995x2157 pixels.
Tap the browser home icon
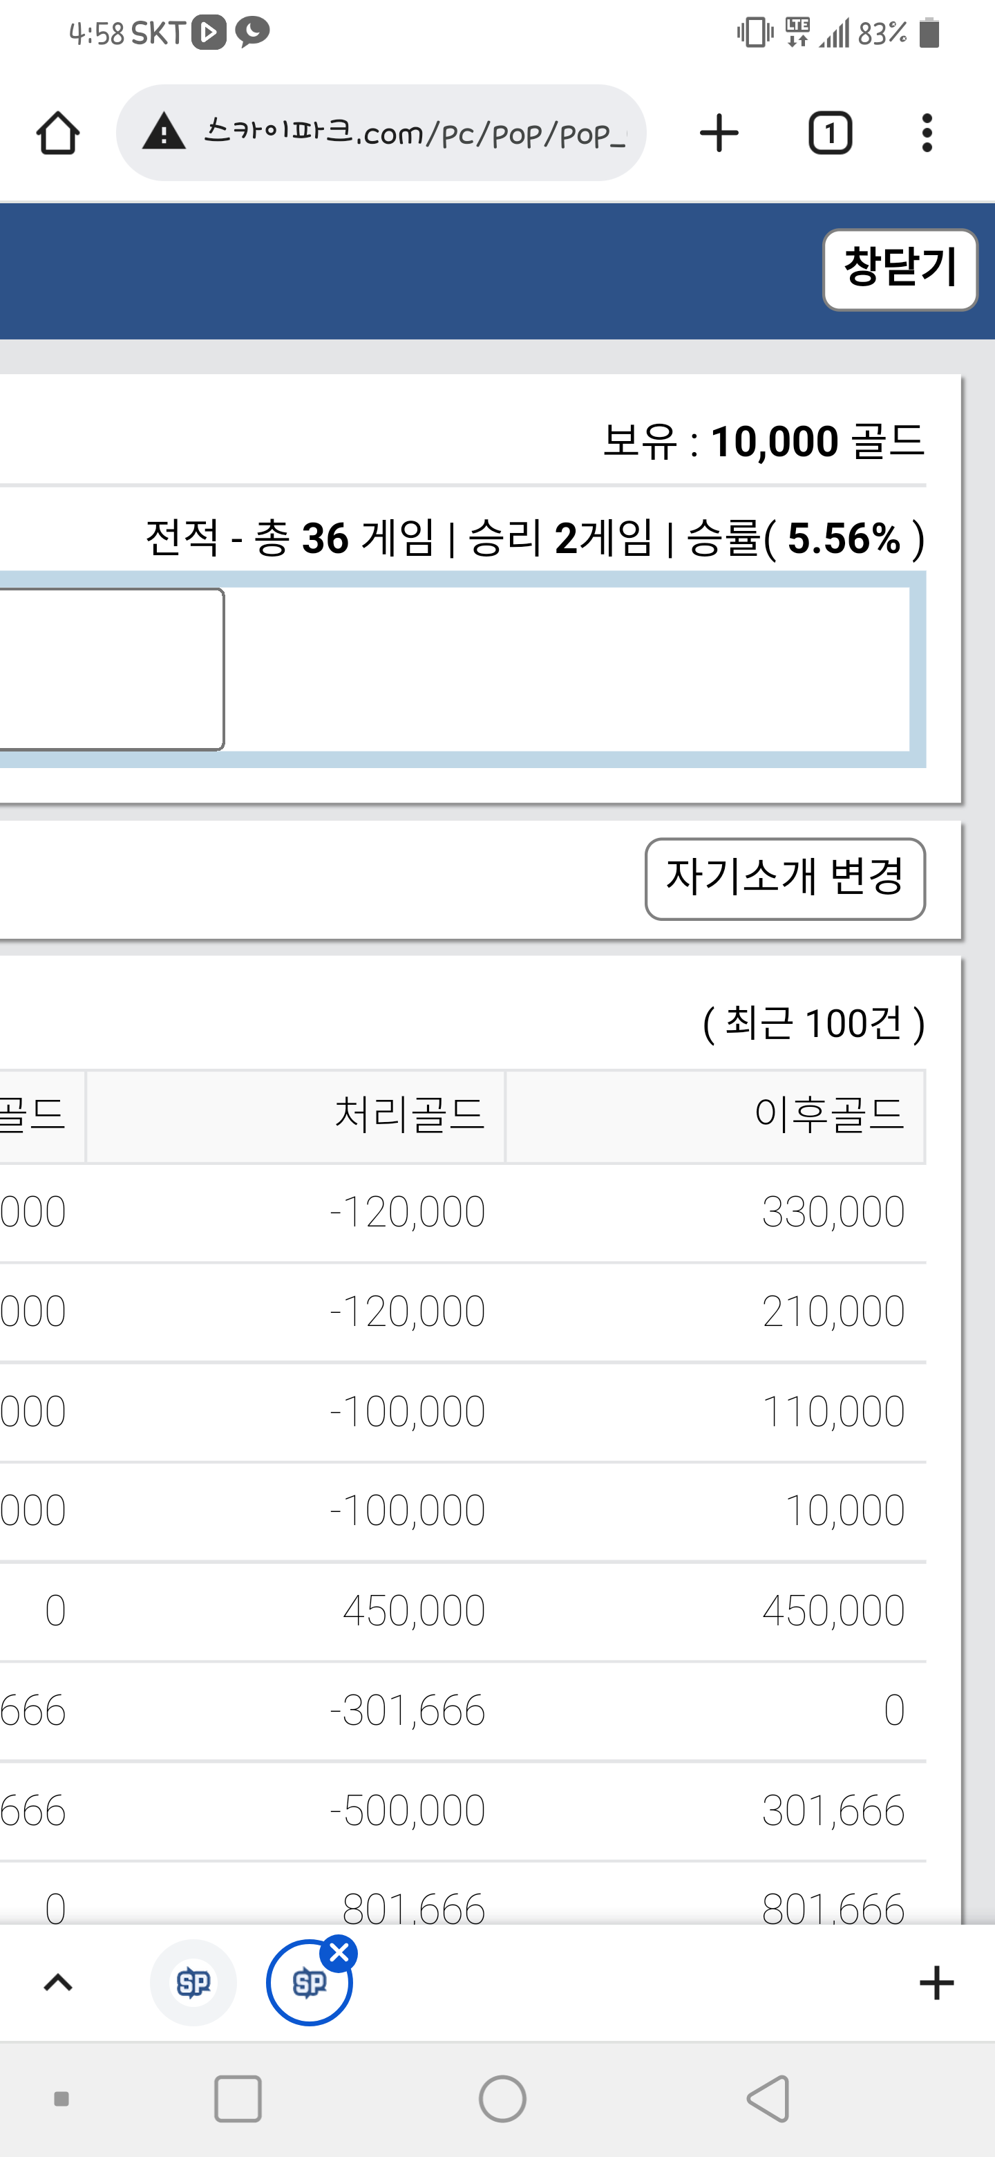58,133
